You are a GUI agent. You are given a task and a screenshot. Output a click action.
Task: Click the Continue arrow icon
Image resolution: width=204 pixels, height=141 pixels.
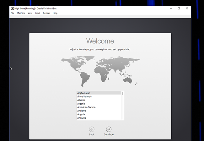tap(109, 129)
